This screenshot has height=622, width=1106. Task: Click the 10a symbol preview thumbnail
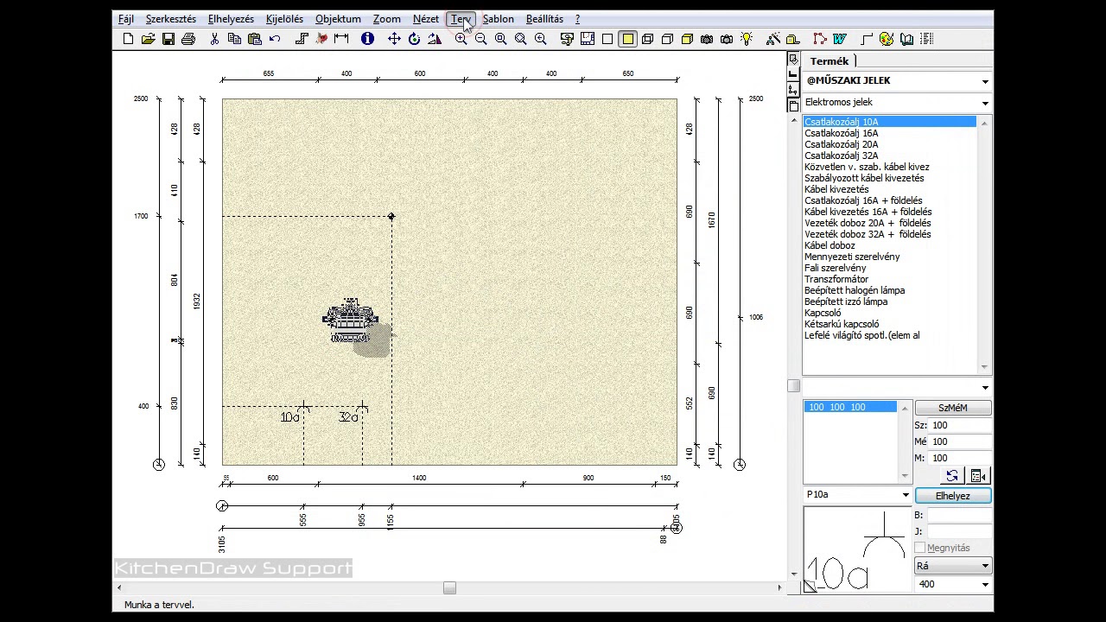(857, 549)
